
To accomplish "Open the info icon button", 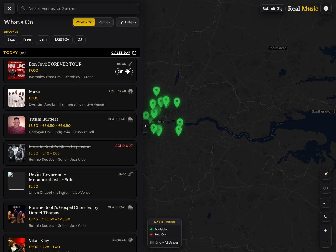I will tap(326, 8).
